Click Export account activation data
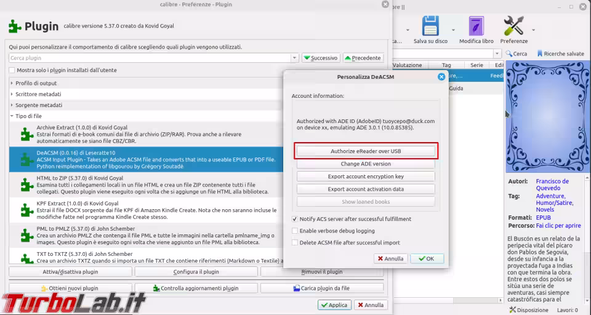591x315 pixels. [x=366, y=189]
